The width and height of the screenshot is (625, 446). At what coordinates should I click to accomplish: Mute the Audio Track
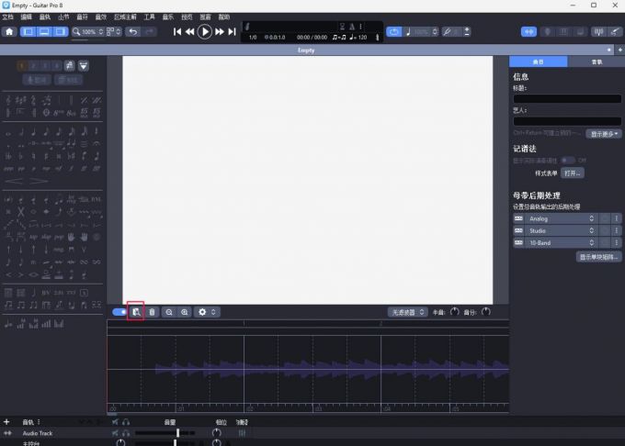tap(116, 432)
